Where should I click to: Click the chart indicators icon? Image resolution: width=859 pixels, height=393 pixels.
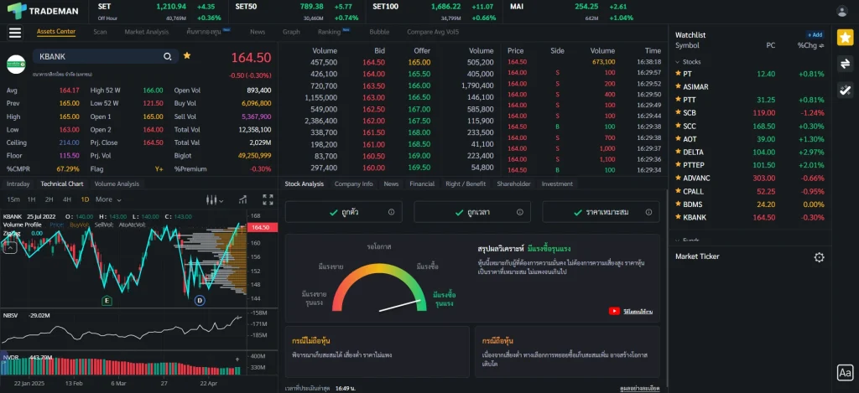click(242, 199)
